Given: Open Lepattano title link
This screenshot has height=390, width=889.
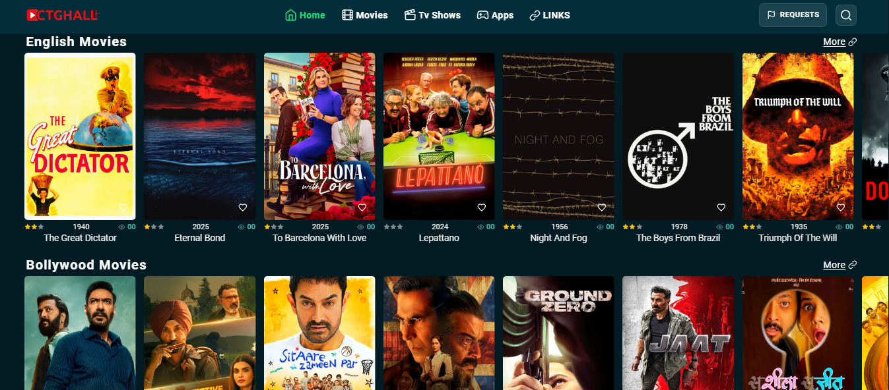Looking at the screenshot, I should [439, 238].
